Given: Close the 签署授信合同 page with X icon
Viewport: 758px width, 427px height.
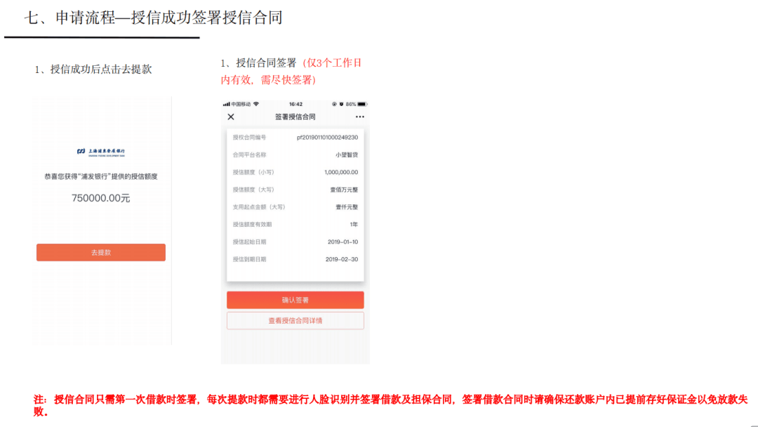Looking at the screenshot, I should [231, 117].
